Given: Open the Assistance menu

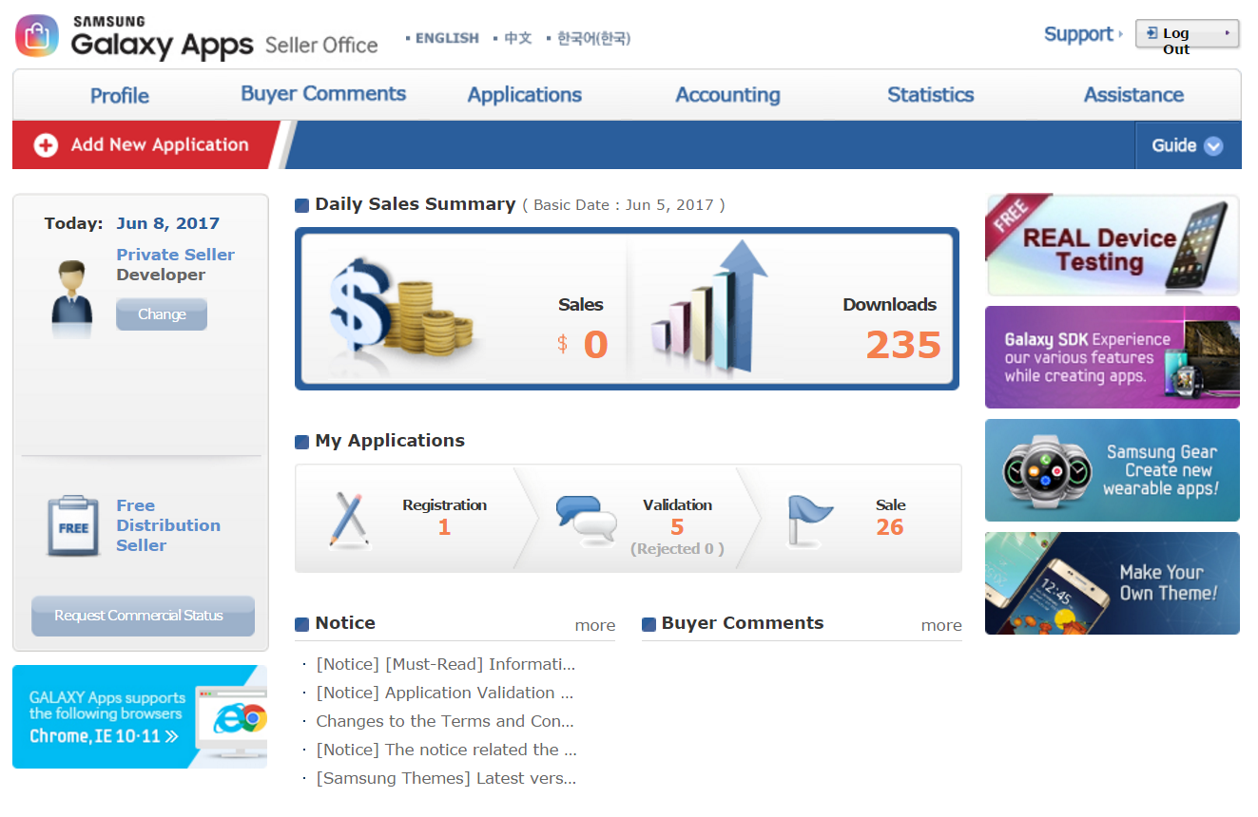Looking at the screenshot, I should (x=1133, y=95).
